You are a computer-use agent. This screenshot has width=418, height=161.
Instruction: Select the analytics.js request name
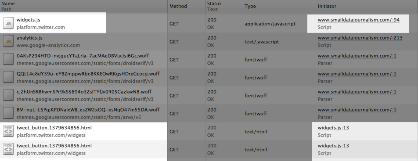coord(29,38)
